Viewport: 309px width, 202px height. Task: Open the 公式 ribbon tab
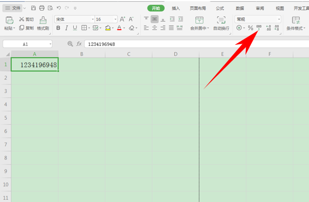coord(220,8)
